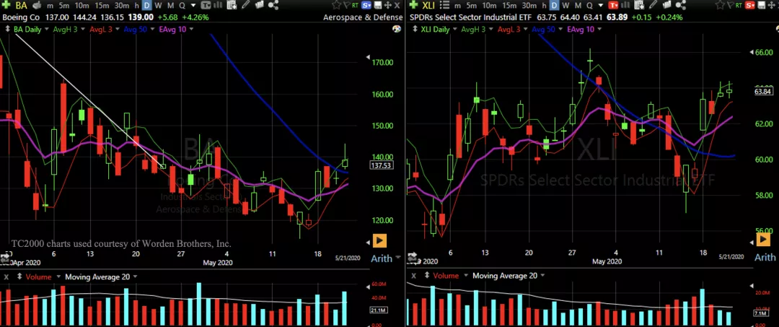Screen dimensions: 779x327
Task: Click the 63.84 price marker on XLI axis
Action: click(x=762, y=91)
